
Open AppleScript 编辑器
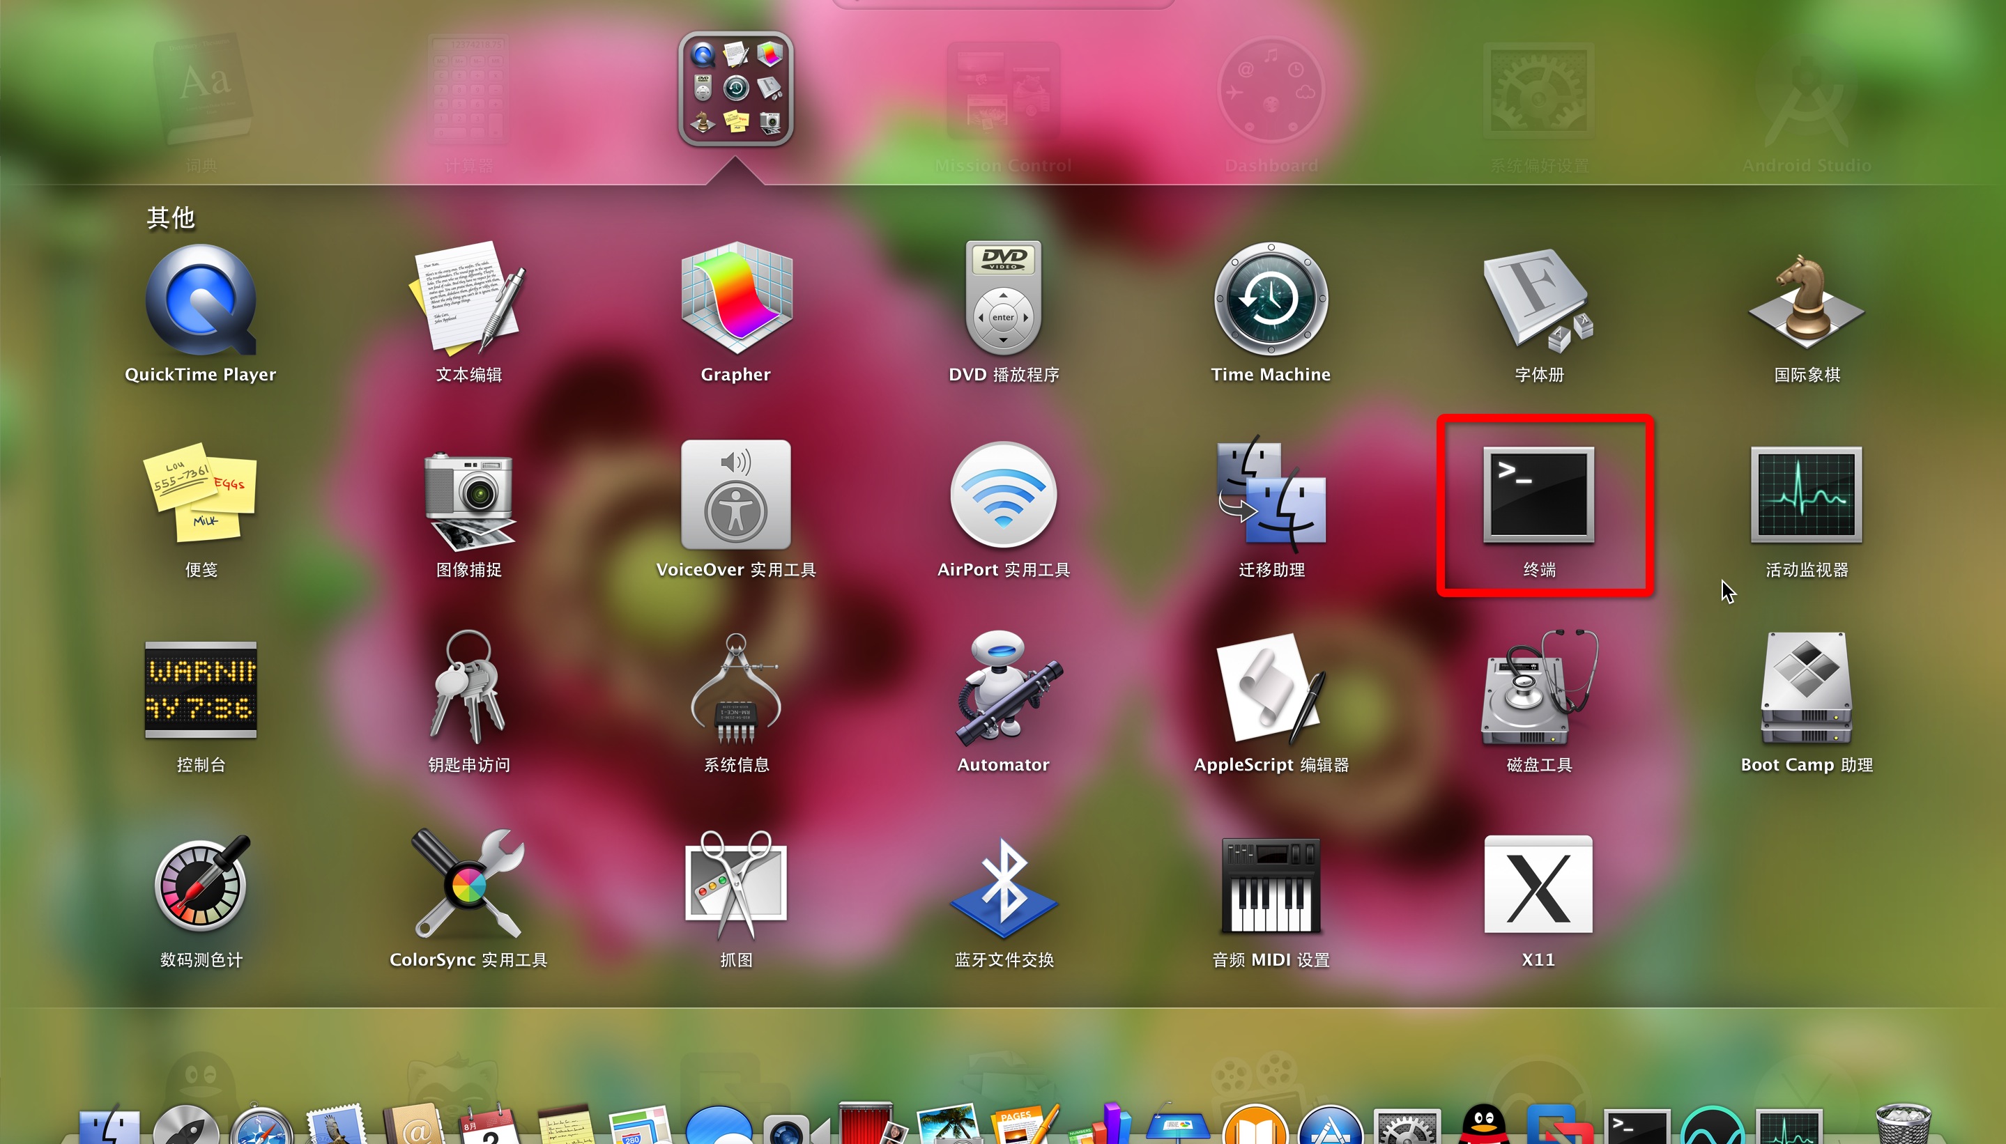[x=1271, y=688]
